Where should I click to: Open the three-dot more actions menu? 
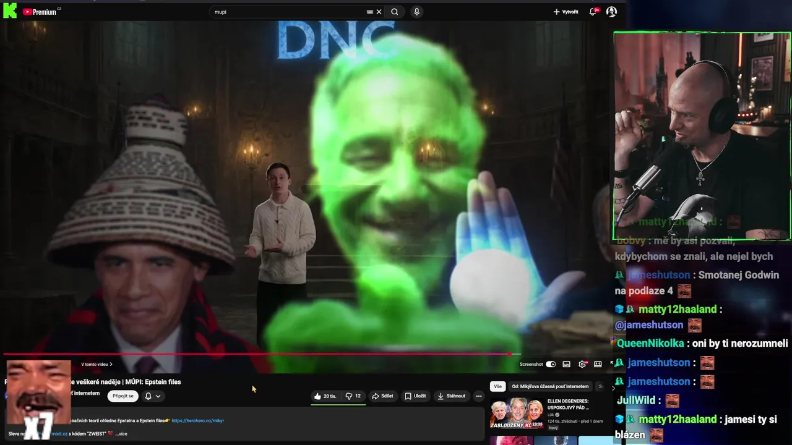[x=478, y=396]
